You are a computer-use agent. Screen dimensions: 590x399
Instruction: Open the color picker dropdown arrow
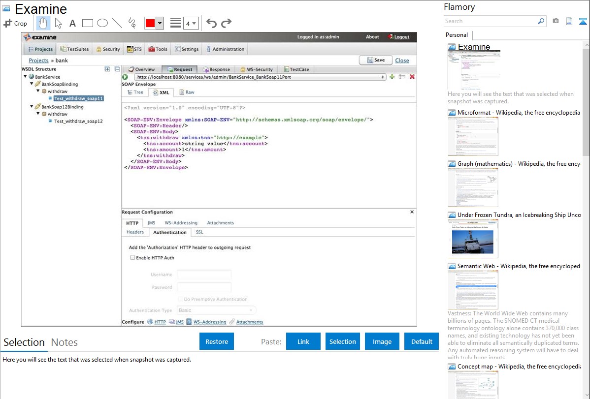pos(160,23)
